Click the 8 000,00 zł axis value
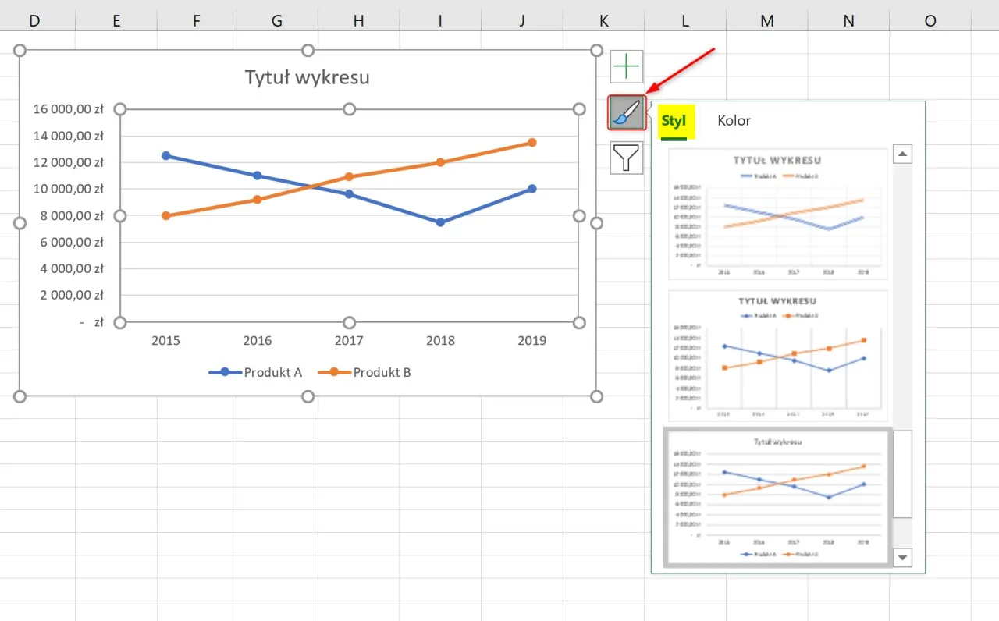Viewport: 999px width, 621px height. tap(72, 215)
